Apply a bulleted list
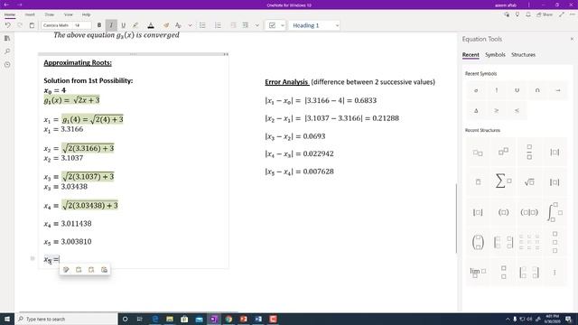 click(202, 25)
